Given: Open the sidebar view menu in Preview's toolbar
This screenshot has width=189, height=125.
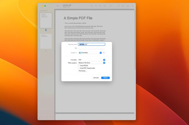Looking at the screenshot, I should (59, 6).
